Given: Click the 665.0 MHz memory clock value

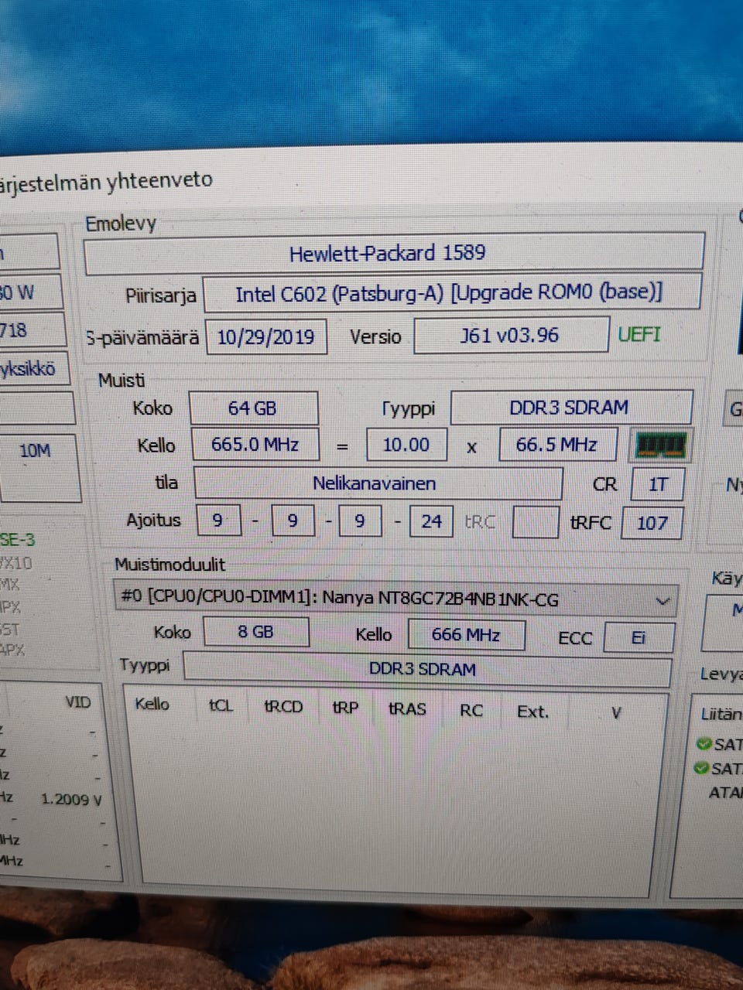Looking at the screenshot, I should (255, 445).
